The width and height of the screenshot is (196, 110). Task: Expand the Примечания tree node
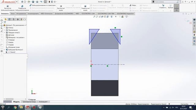point(5,30)
